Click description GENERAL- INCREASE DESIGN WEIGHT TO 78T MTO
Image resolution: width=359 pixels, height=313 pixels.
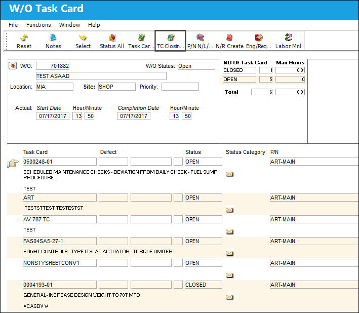[x=82, y=295]
